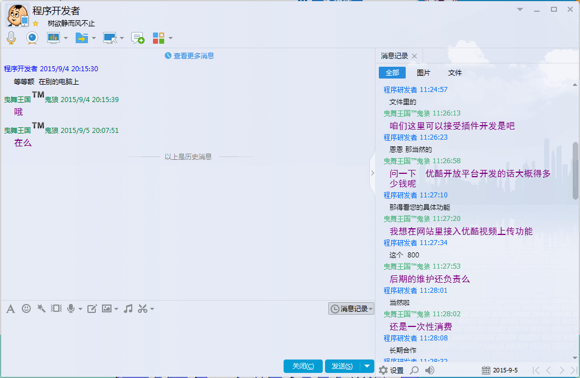580x378 pixels.
Task: Click the contact avatar picture
Action: click(17, 15)
